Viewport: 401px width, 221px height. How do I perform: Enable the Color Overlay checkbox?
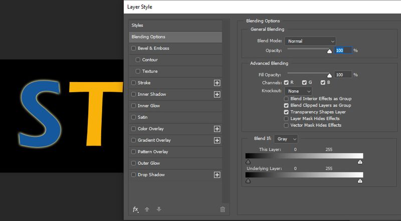click(133, 128)
